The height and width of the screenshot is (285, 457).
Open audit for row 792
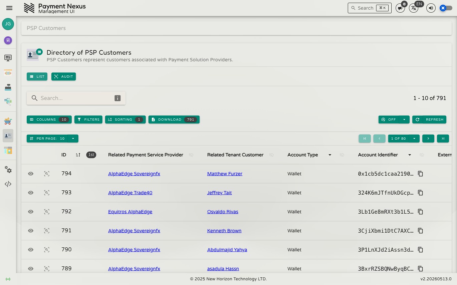tap(47, 212)
